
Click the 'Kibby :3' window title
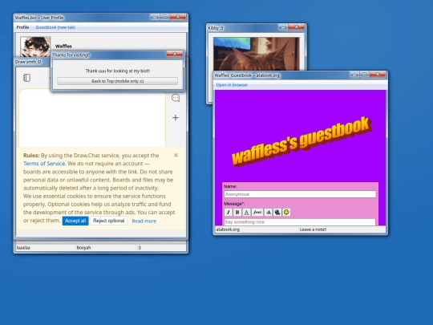tap(216, 28)
